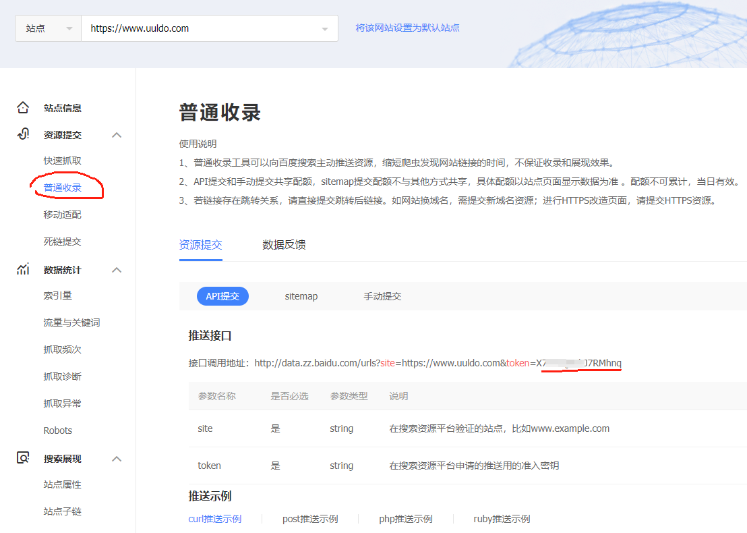The width and height of the screenshot is (747, 533).
Task: Open the 站点 type dropdown
Action: pos(48,28)
